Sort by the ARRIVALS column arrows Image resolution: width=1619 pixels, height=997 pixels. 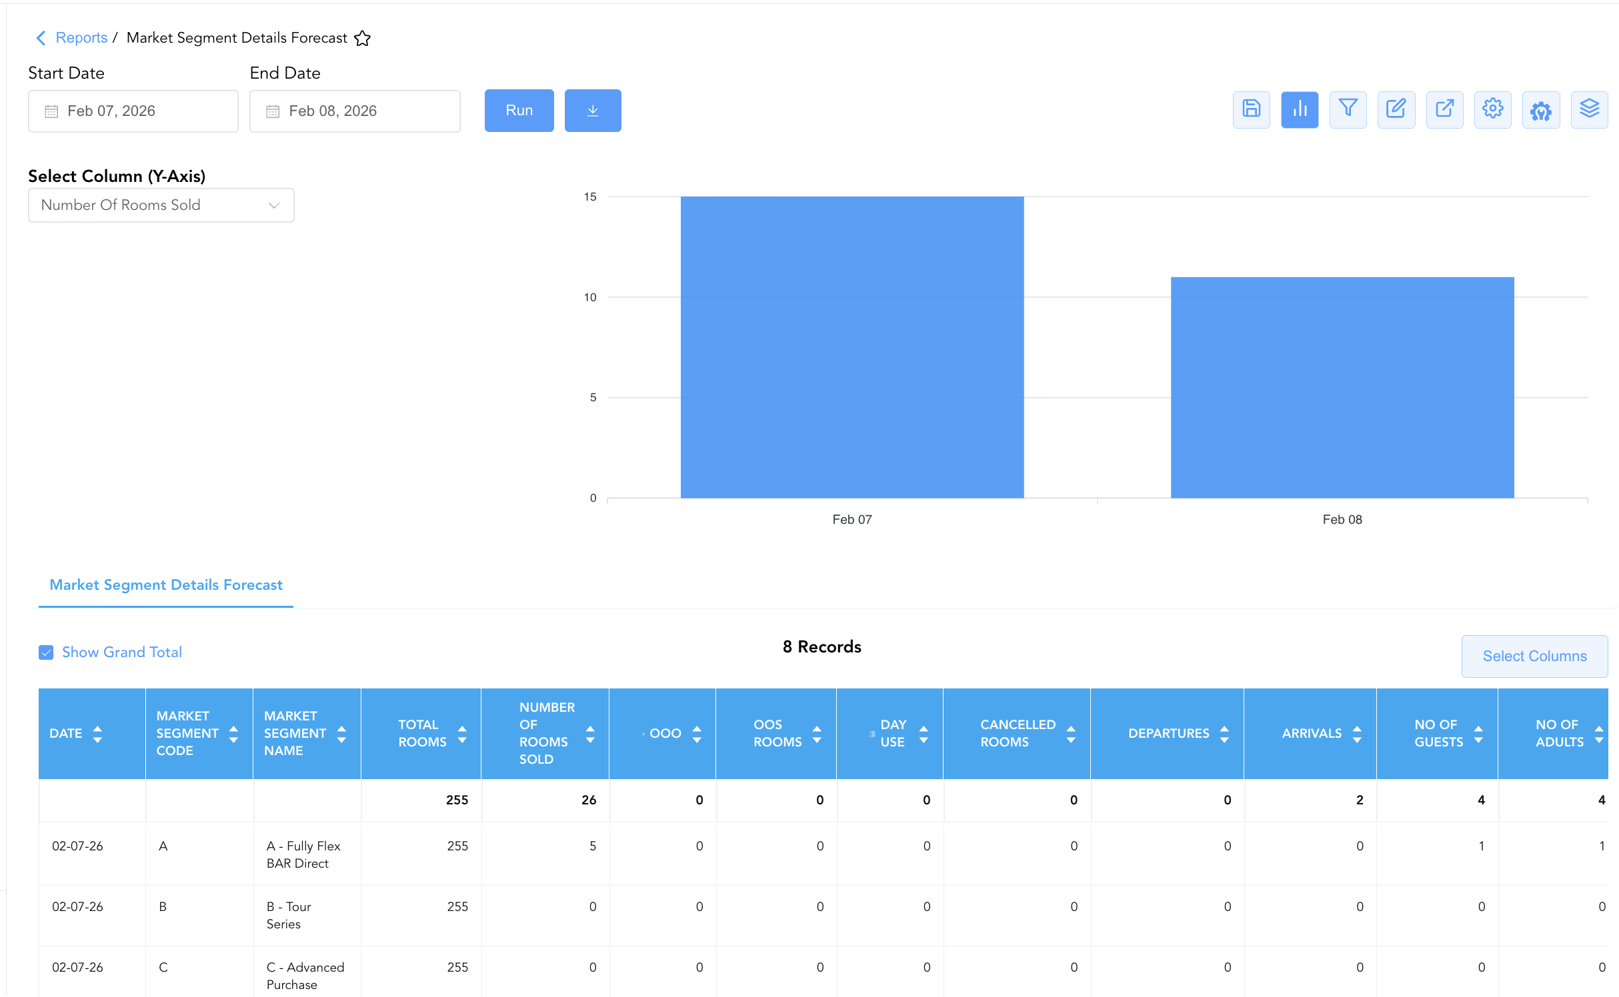tap(1356, 734)
